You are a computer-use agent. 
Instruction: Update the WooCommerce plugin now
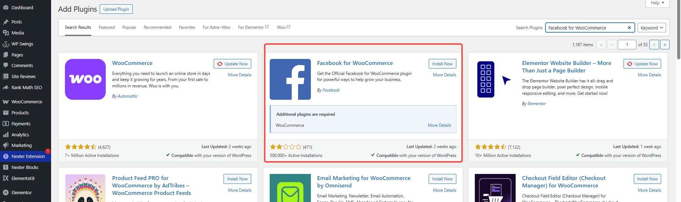[x=232, y=64]
